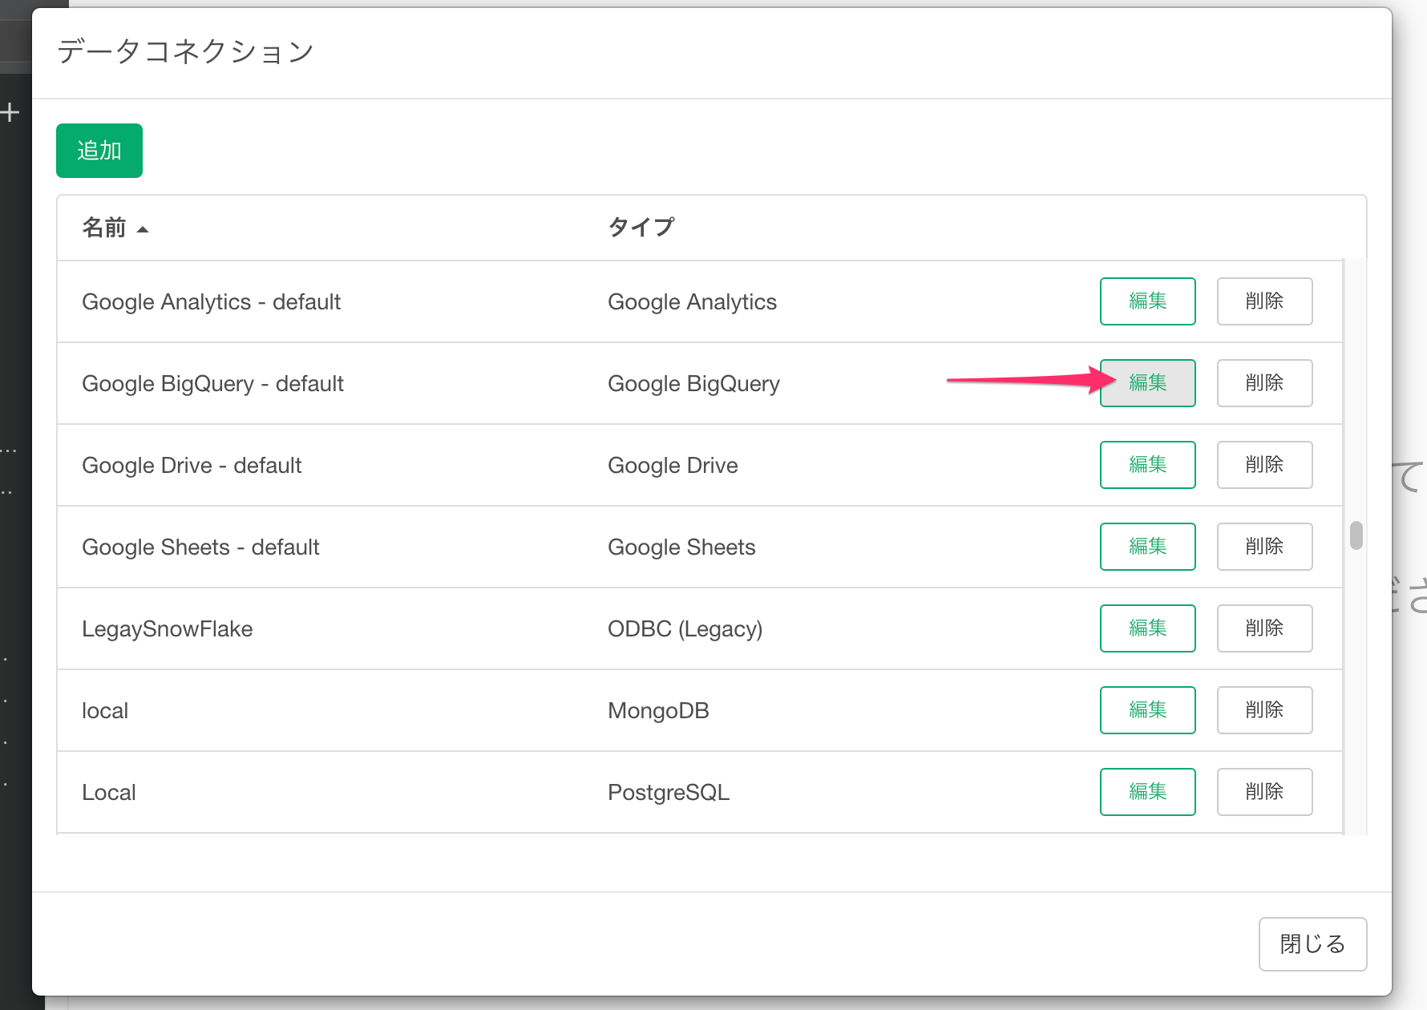Click the 'ODBC (Legacy)' type cell
1427x1010 pixels.
pyautogui.click(x=685, y=629)
